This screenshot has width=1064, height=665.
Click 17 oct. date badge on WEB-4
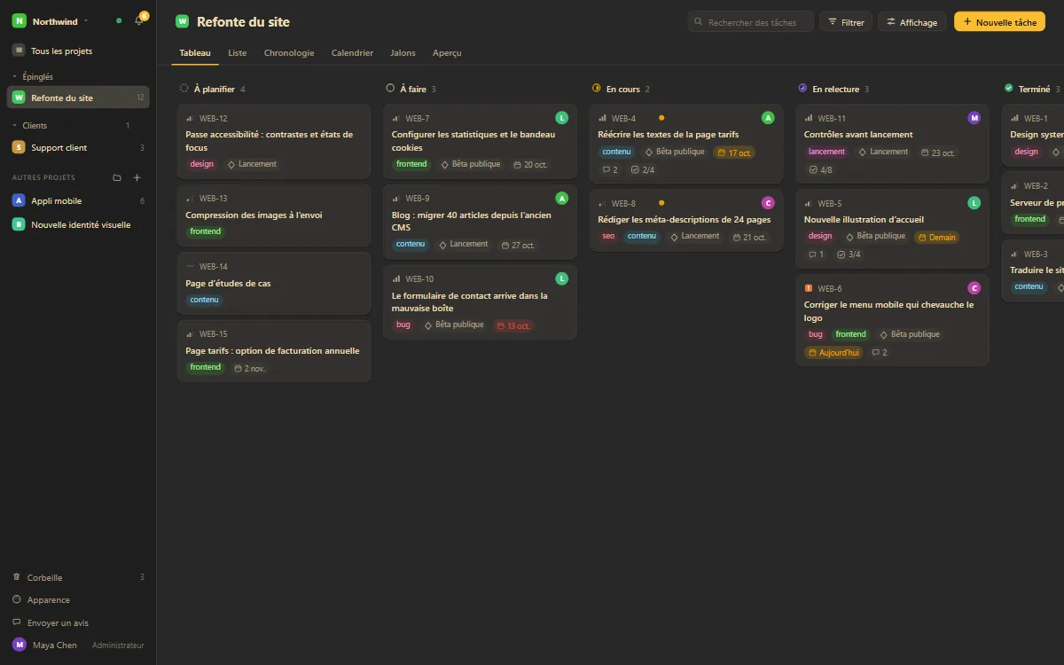point(734,153)
